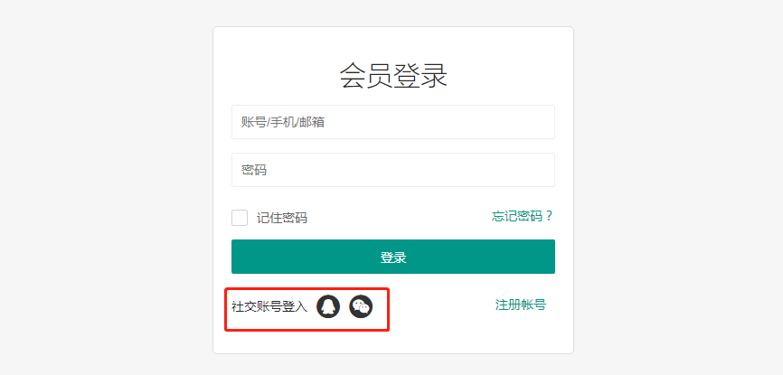Sign in with the QQ penguin icon
783x375 pixels.
pos(328,306)
